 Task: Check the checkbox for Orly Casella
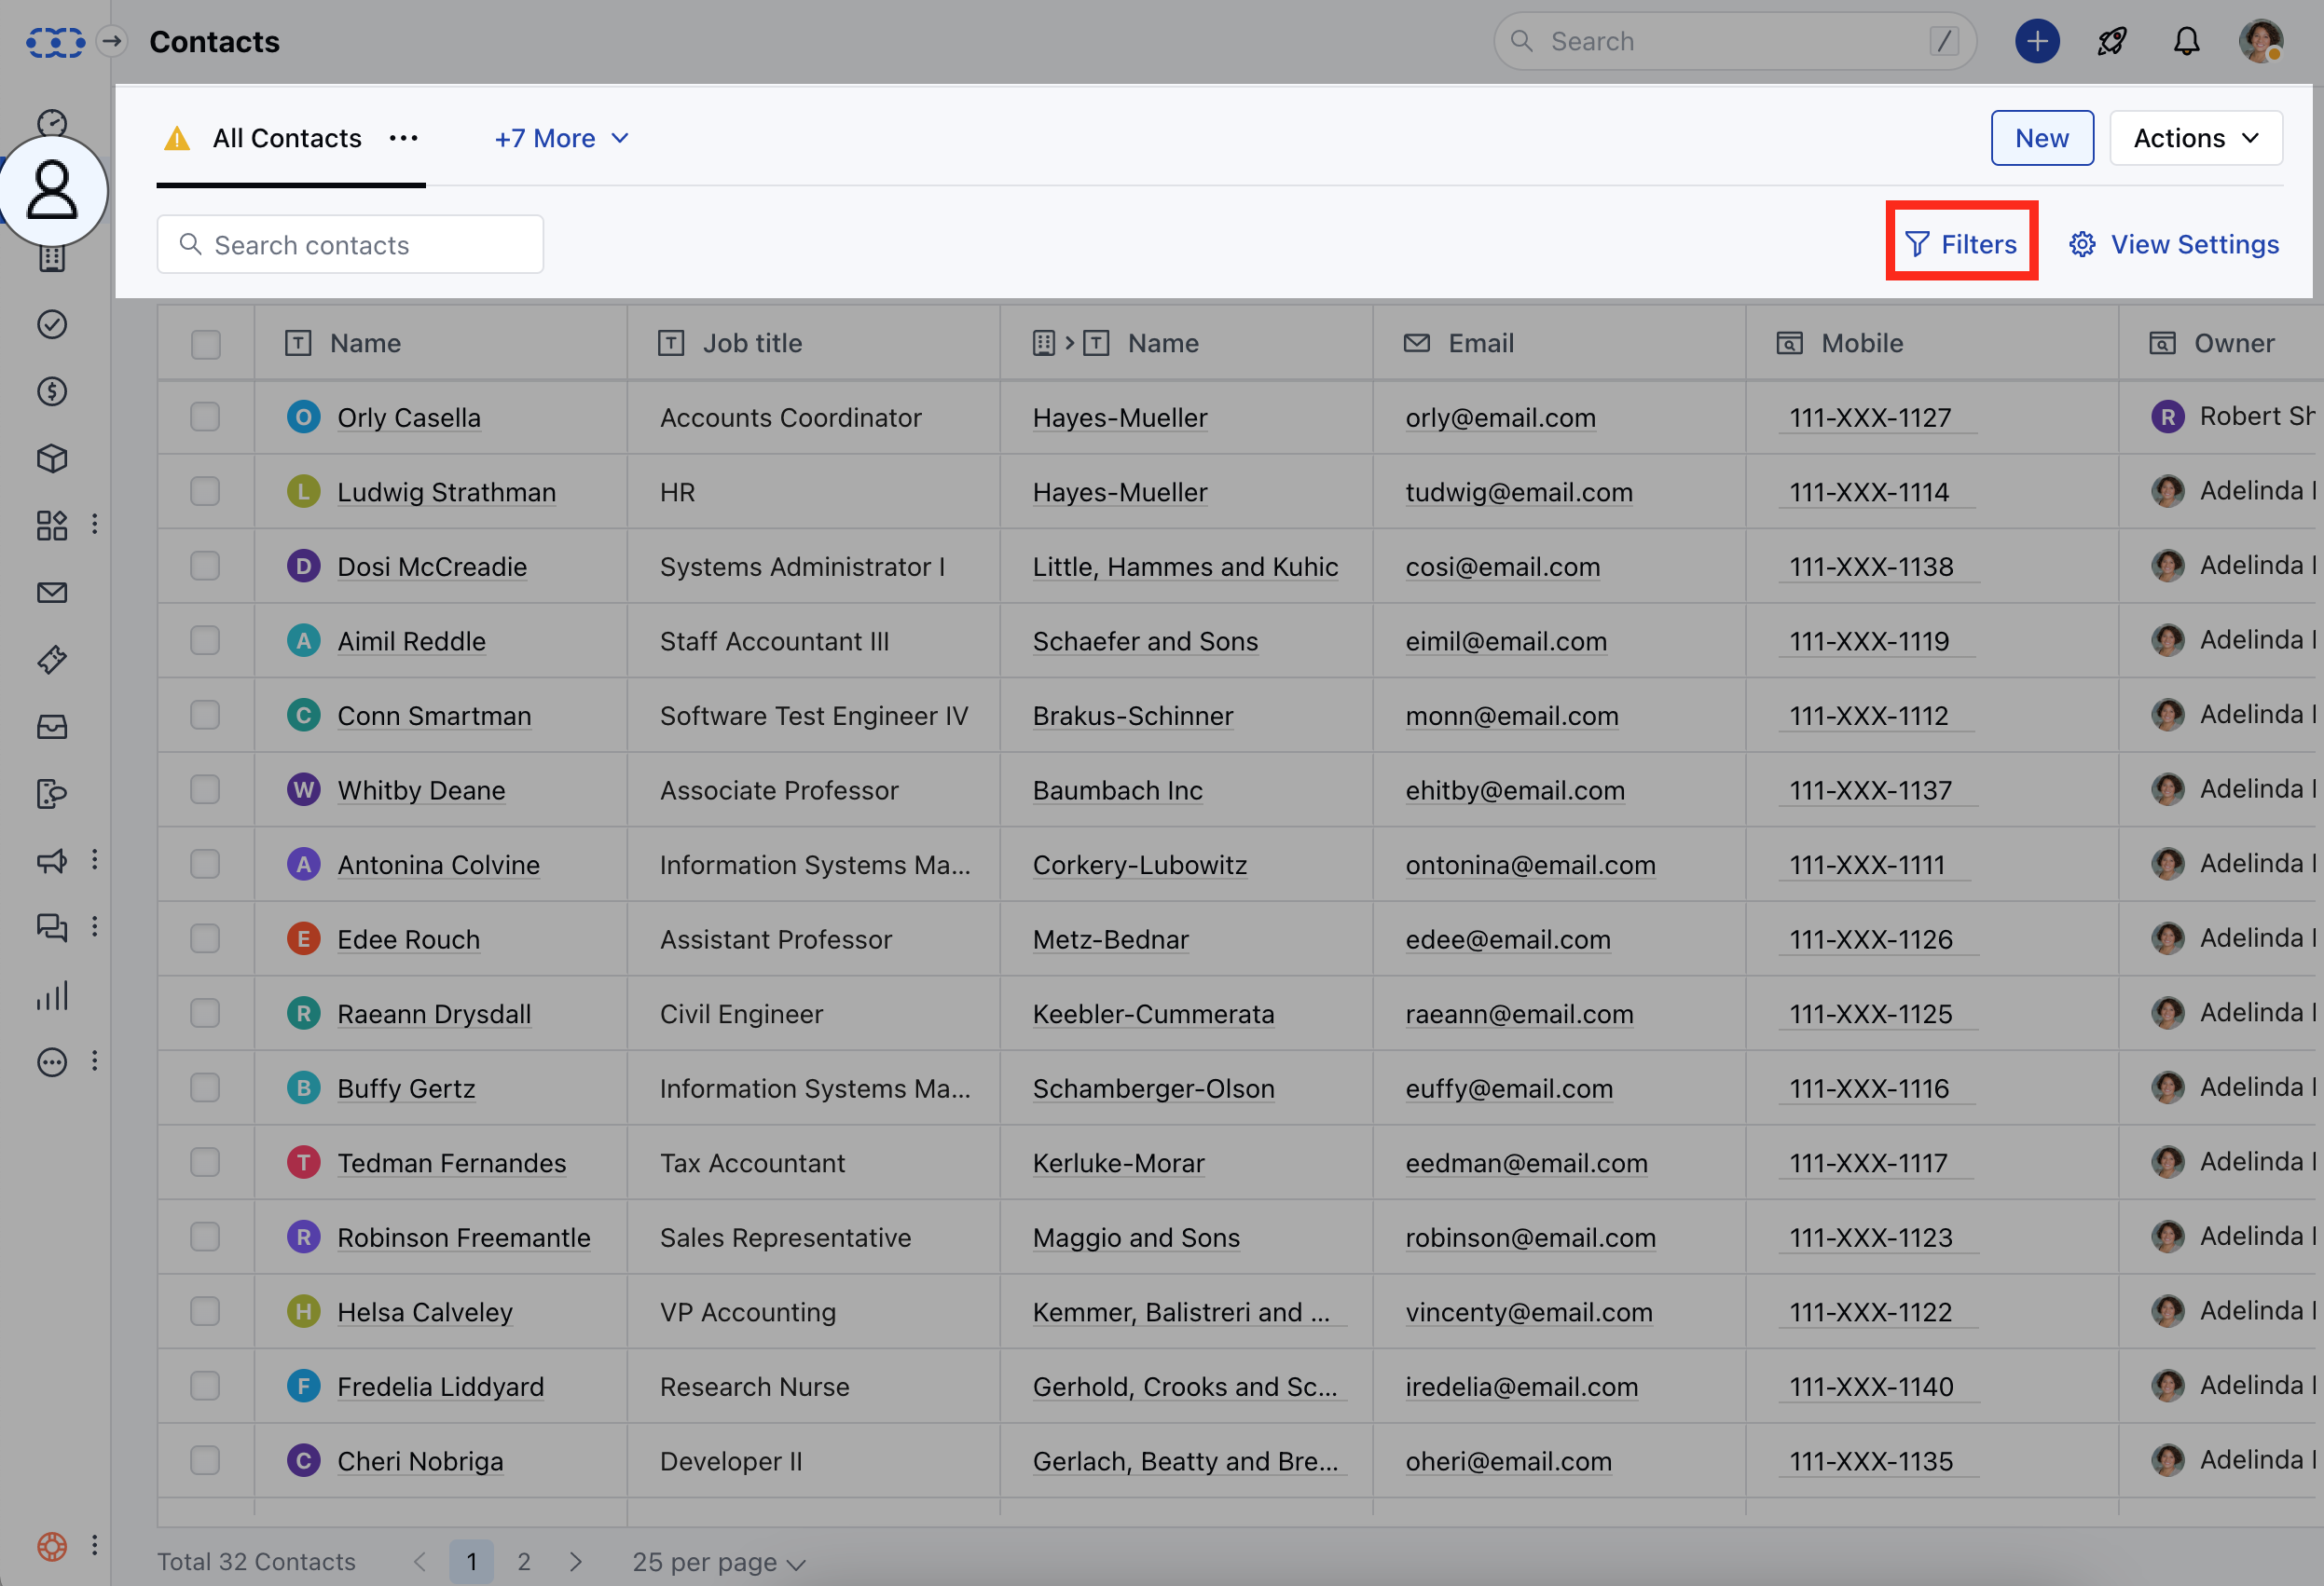(x=205, y=417)
